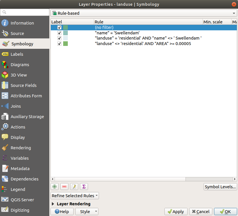The width and height of the screenshot is (238, 216).
Task: Open the Joins section
Action: pos(16,106)
